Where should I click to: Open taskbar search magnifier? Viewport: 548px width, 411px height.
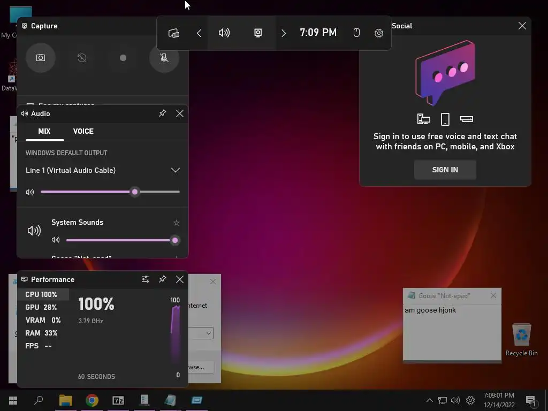point(39,400)
